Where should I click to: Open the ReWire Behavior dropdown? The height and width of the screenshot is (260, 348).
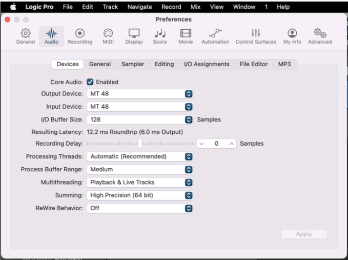pyautogui.click(x=140, y=208)
